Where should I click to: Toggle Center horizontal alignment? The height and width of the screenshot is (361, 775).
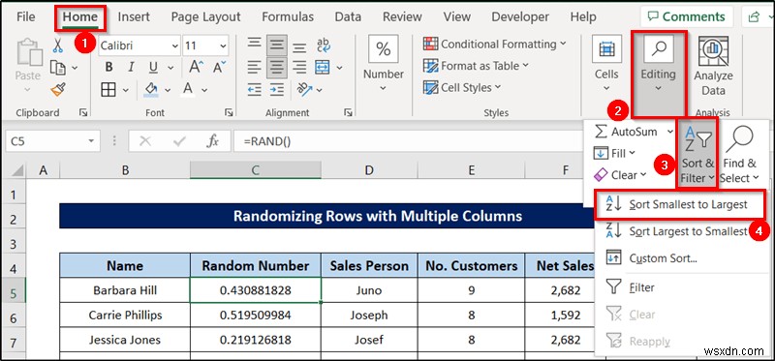tap(277, 68)
